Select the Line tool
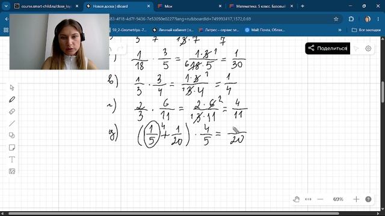The height and width of the screenshot is (216, 385). click(x=12, y=124)
